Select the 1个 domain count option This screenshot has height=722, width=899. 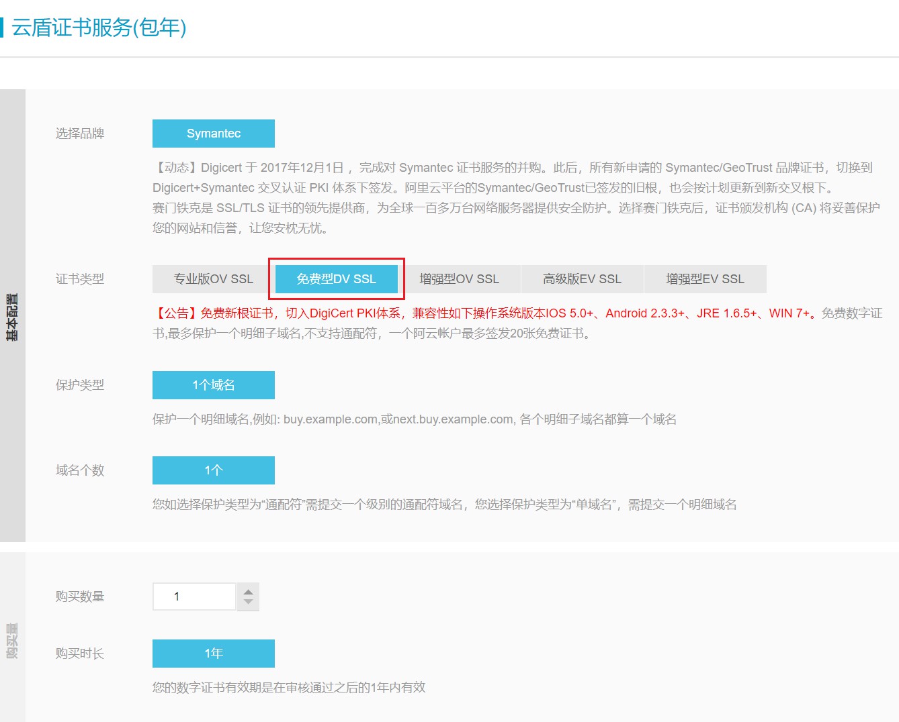coord(213,470)
